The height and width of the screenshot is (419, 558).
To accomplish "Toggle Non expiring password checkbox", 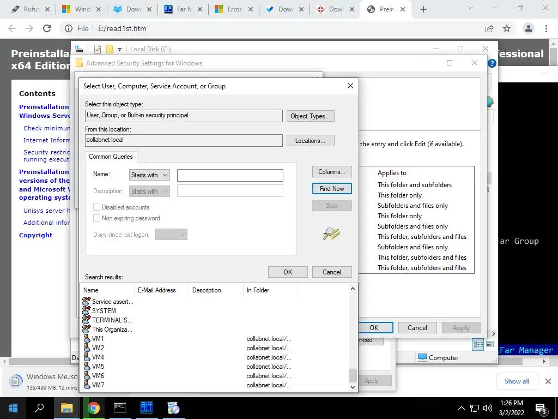I will [96, 218].
